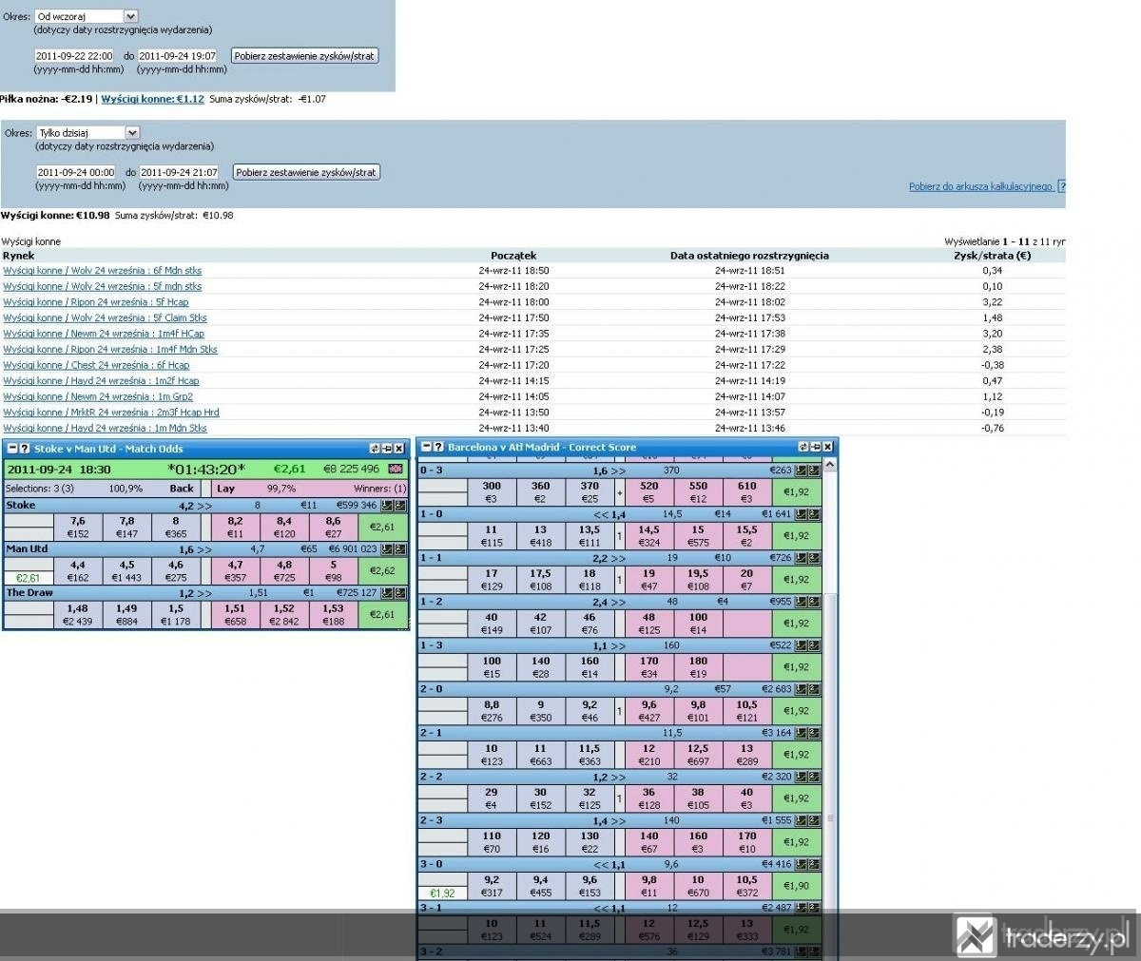The height and width of the screenshot is (961, 1141).
Task: Click help icon next to Pobierz do arkusza kalkulacyjnego
Action: tap(1062, 186)
